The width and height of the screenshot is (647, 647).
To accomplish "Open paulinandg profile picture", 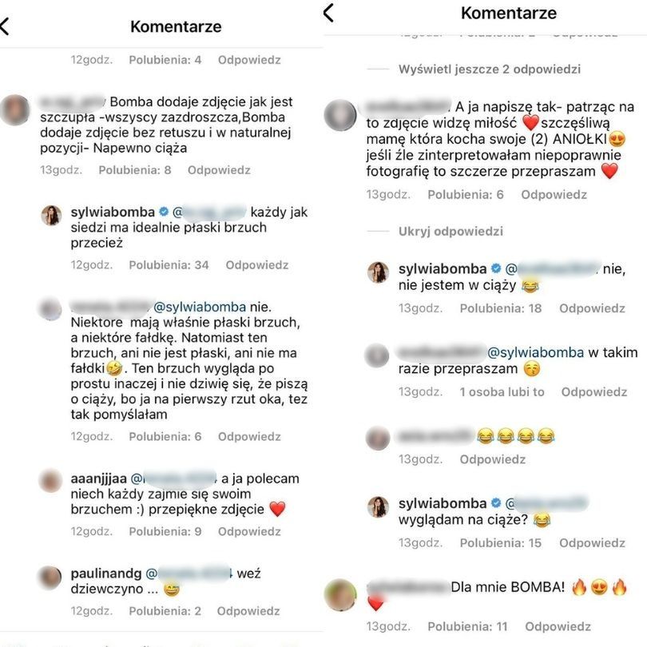I will point(50,577).
